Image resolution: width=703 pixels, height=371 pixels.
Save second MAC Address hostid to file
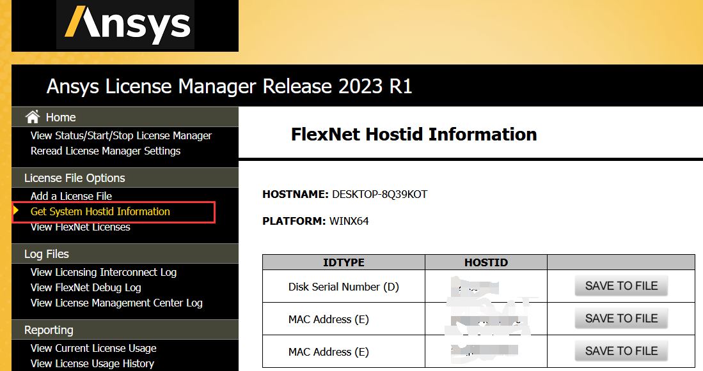tap(621, 351)
